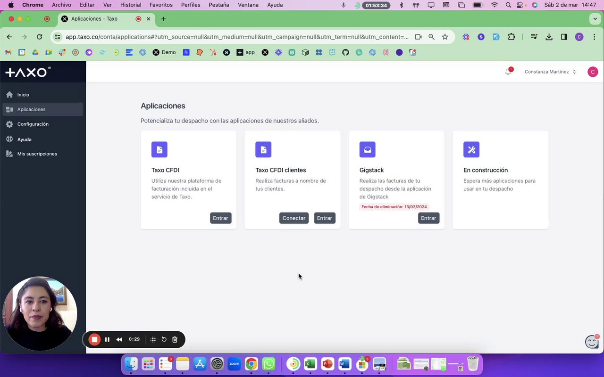Restart the recording with circular arrow
Screen dimensions: 604x377
tap(164, 339)
